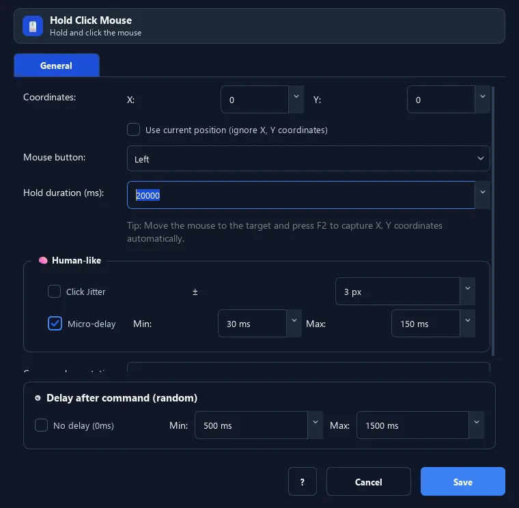
Task: Uncheck the Micro-delay checkbox
Action: click(55, 324)
